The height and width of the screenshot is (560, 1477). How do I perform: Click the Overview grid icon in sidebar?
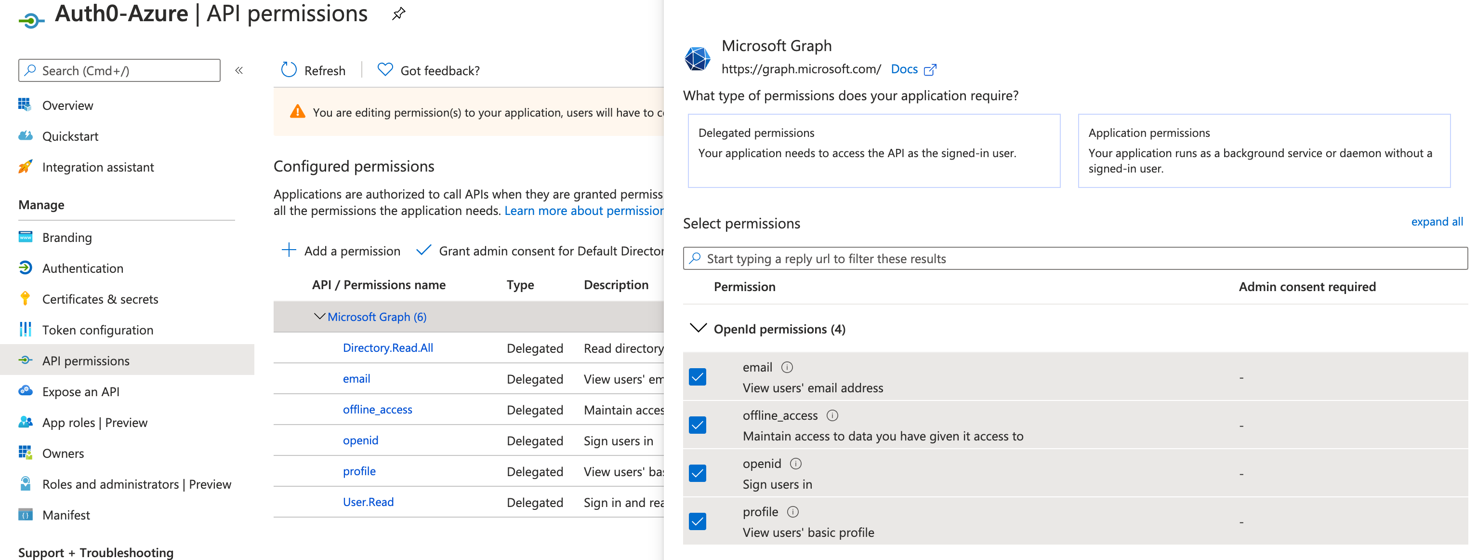coord(25,105)
